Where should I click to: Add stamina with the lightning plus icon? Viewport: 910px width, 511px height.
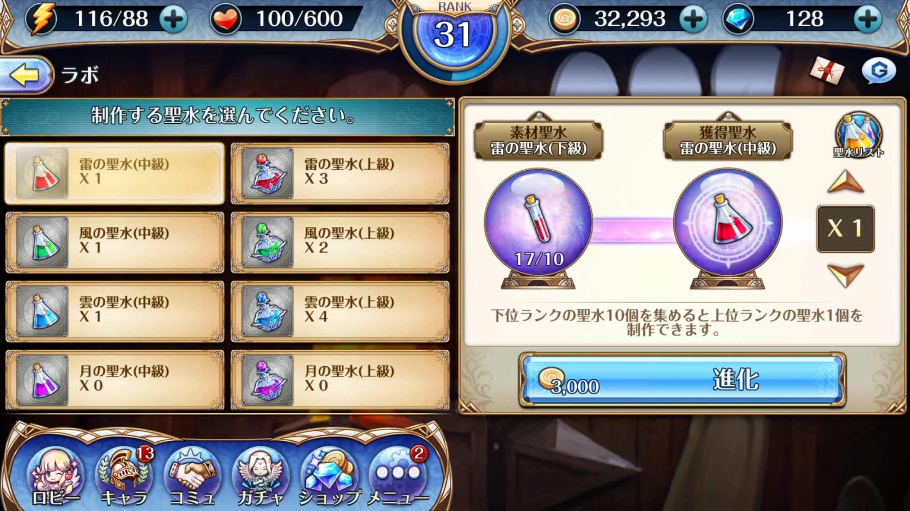[173, 20]
